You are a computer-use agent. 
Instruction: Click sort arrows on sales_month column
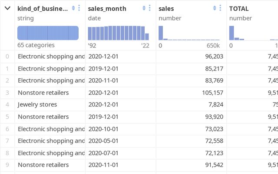pos(144,8)
